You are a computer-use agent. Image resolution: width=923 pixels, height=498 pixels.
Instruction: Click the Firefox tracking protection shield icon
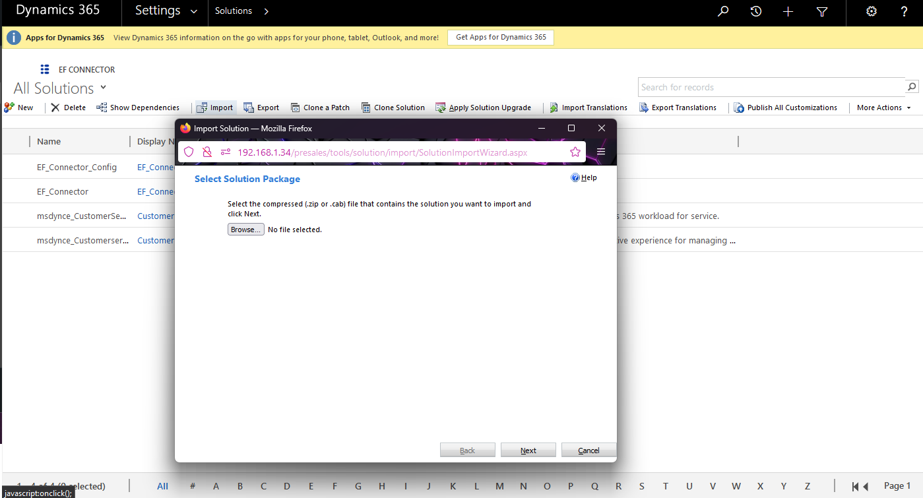(x=189, y=152)
